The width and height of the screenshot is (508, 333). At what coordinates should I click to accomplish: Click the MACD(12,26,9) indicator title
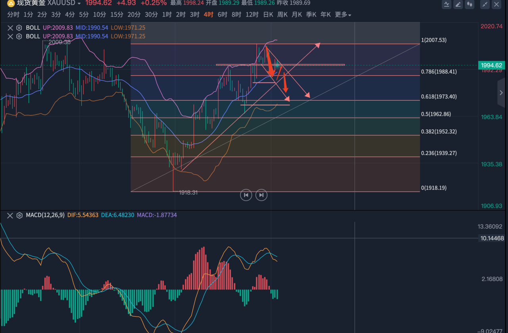45,215
